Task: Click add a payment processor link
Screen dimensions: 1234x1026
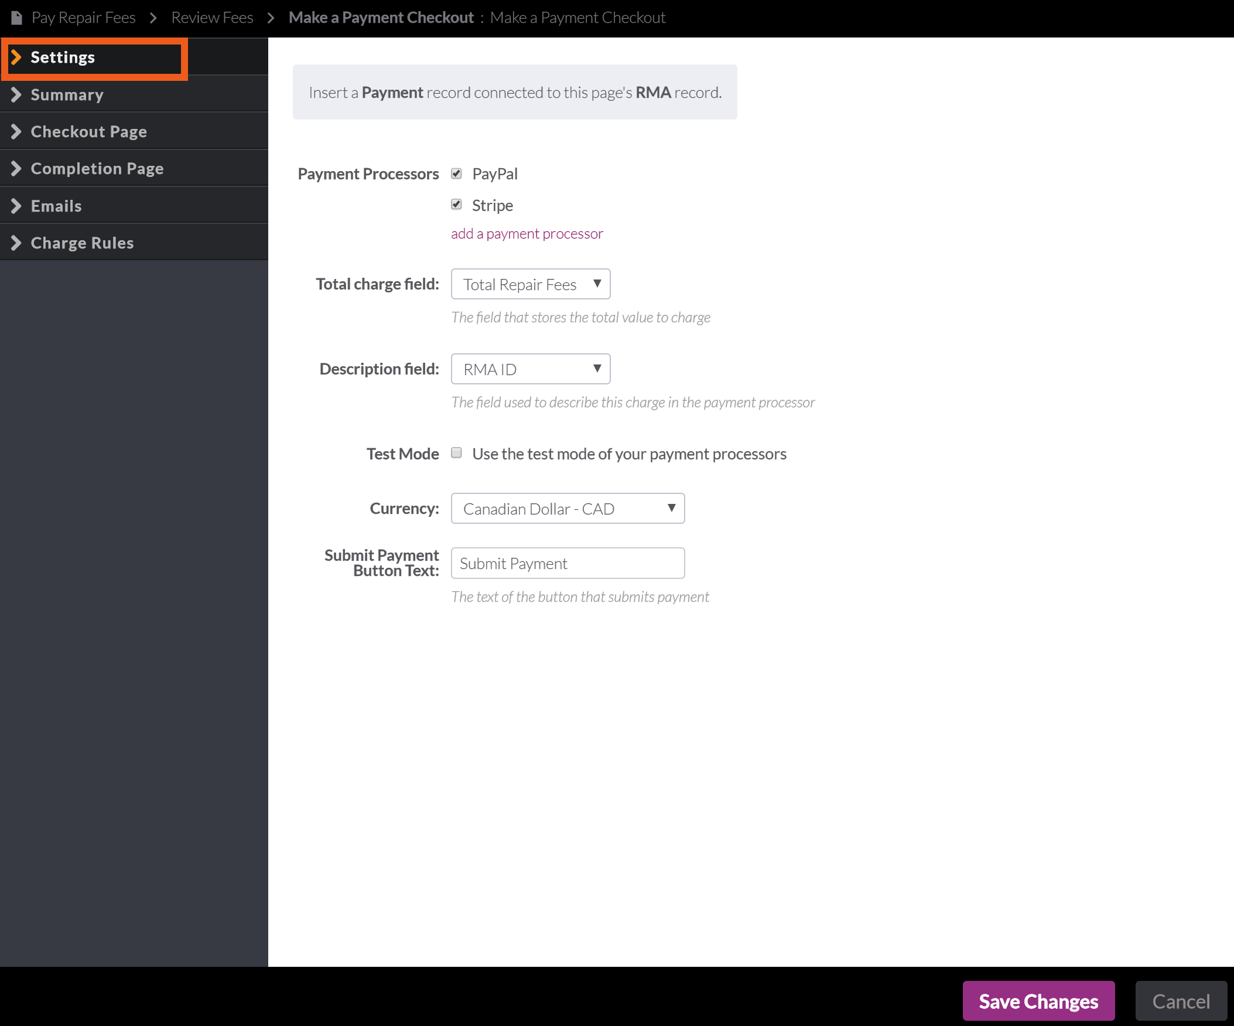Action: (x=527, y=233)
